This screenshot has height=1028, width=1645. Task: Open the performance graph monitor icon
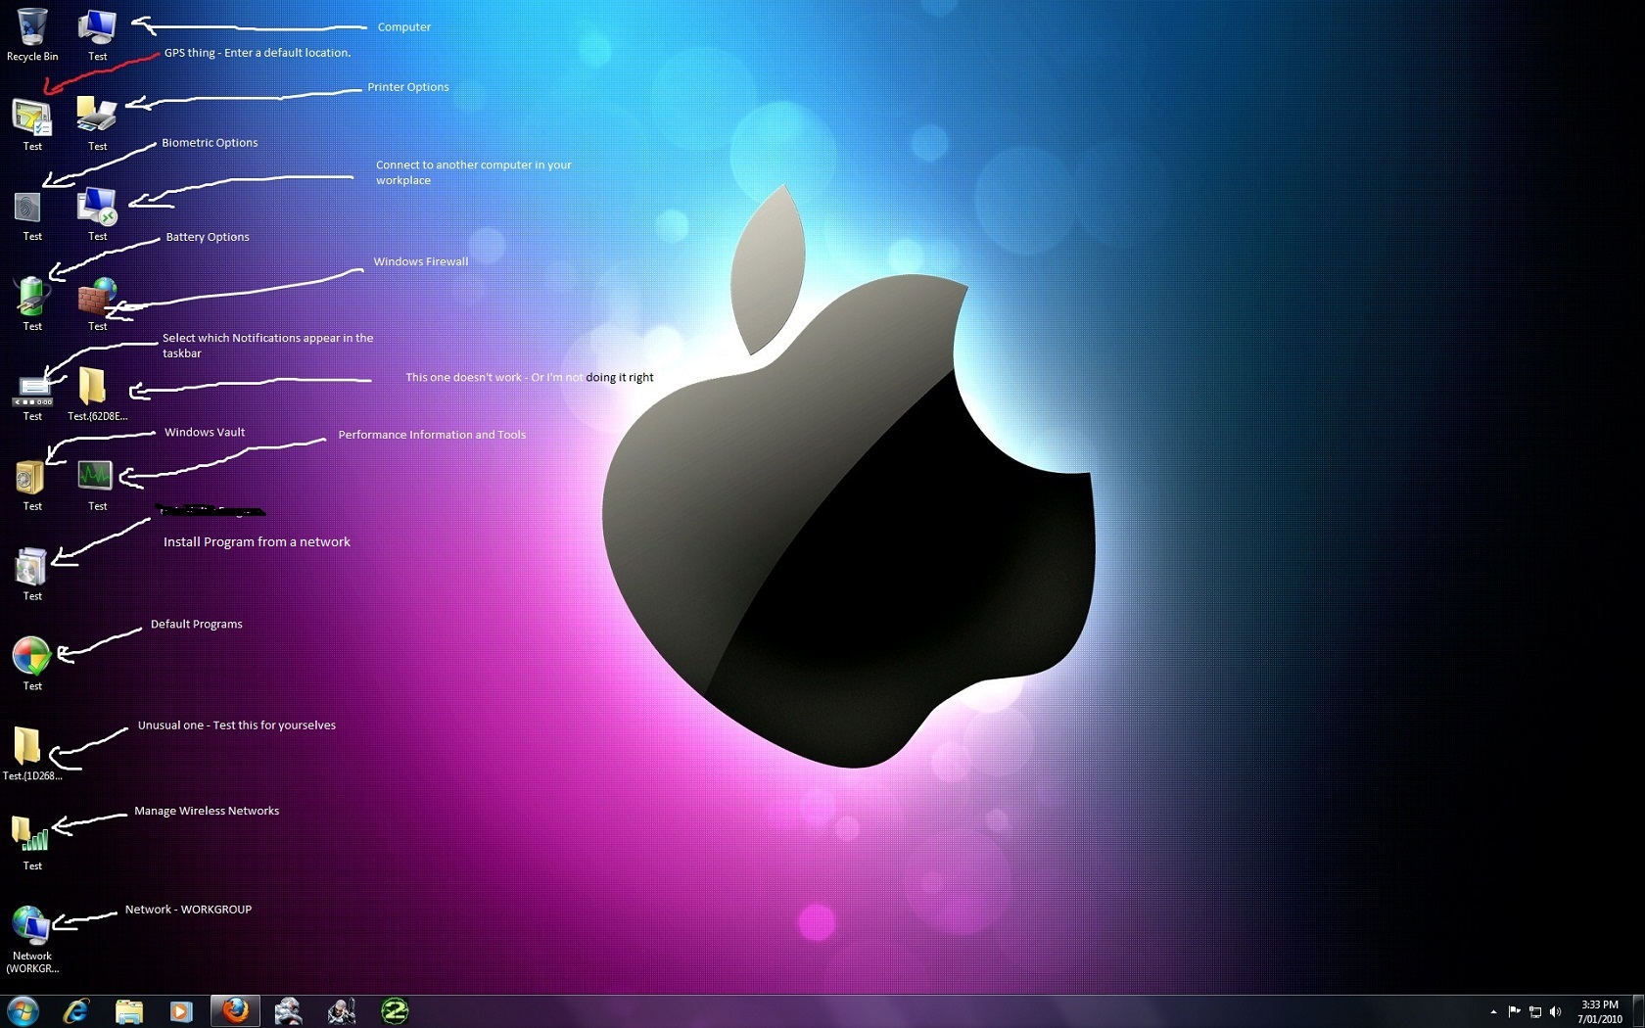coord(98,484)
